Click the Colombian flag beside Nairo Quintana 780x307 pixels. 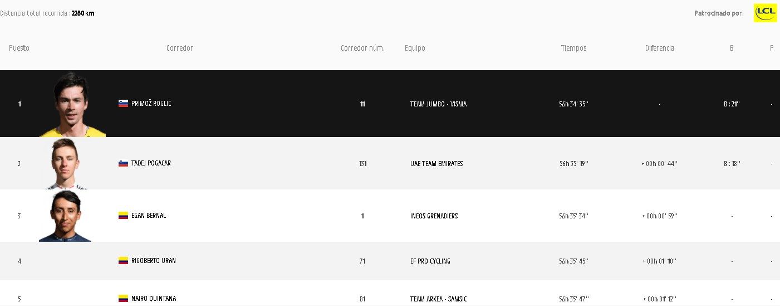(x=123, y=299)
